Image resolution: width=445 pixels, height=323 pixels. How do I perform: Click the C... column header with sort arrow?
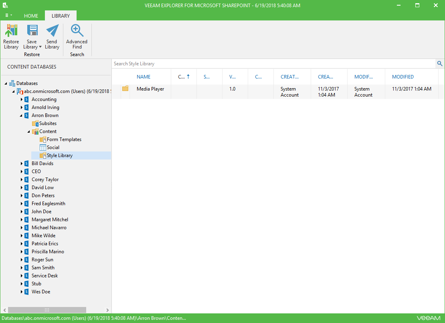pos(184,77)
